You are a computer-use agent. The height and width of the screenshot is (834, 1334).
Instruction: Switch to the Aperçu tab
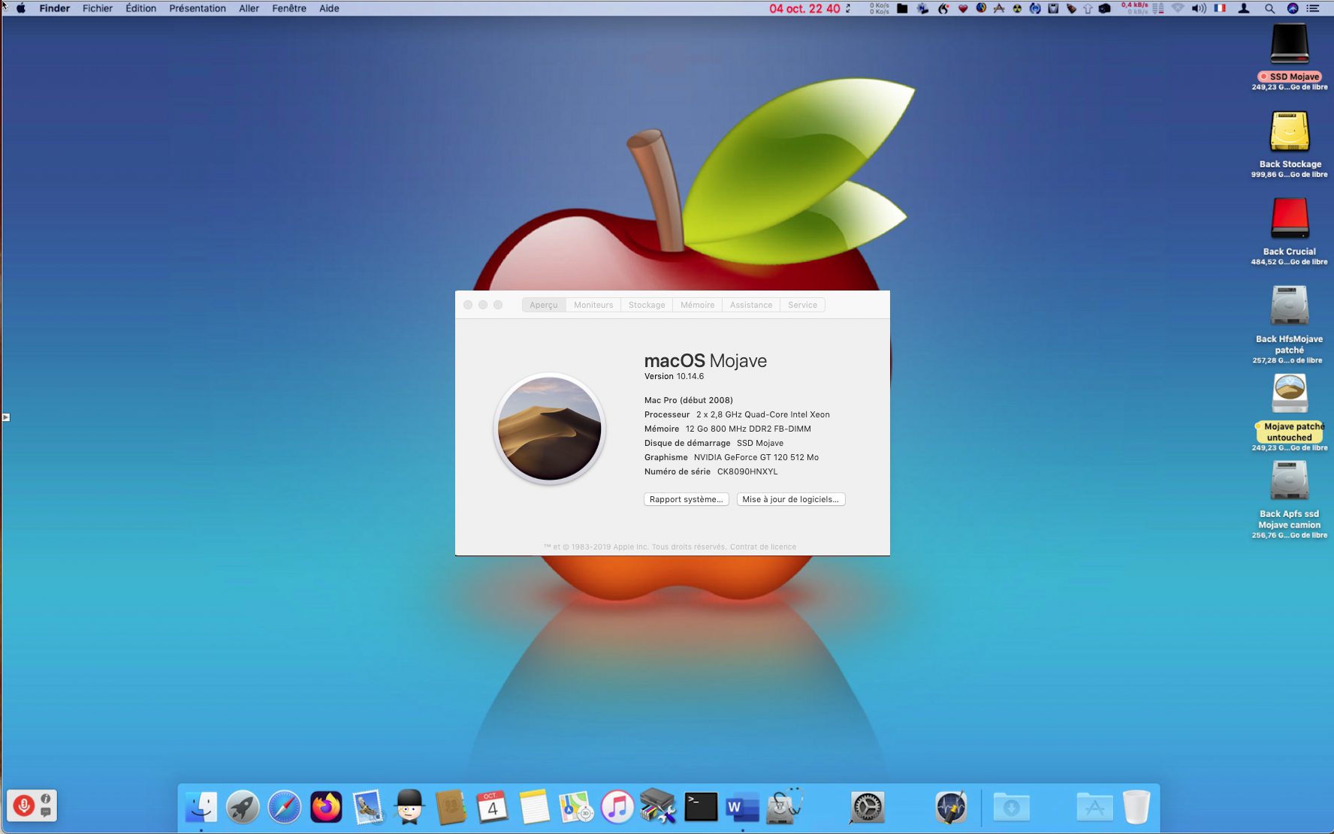coord(544,305)
